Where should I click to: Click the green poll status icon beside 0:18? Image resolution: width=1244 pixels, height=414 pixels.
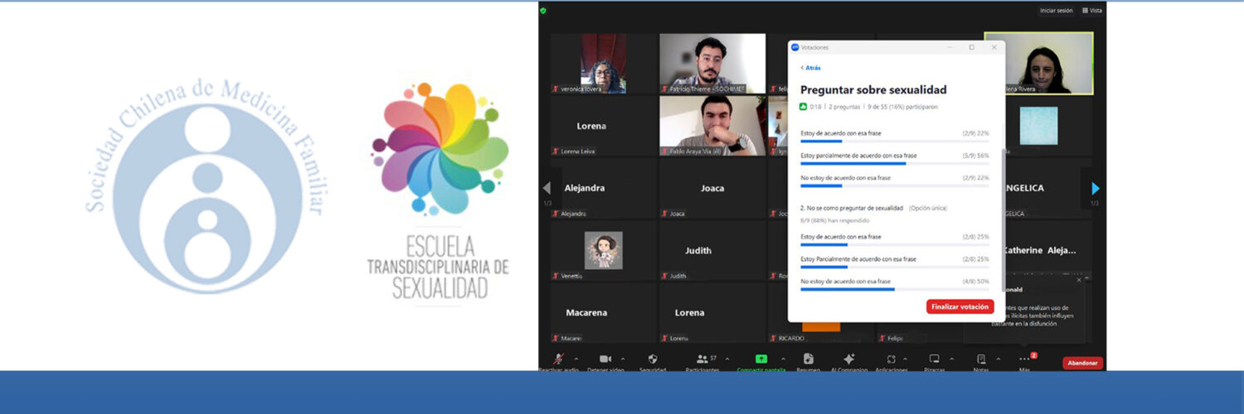[804, 107]
